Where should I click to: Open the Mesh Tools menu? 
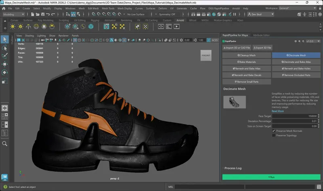108,8
